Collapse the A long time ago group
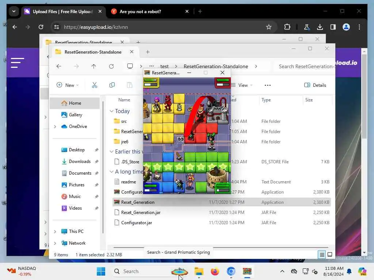 (111, 172)
